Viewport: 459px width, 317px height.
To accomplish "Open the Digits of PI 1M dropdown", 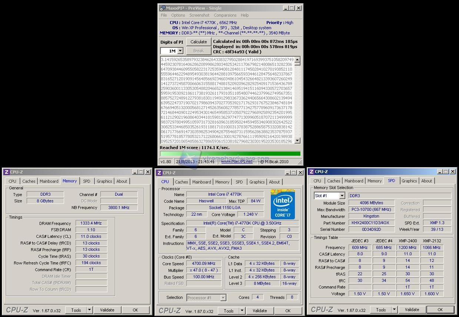I will click(180, 51).
